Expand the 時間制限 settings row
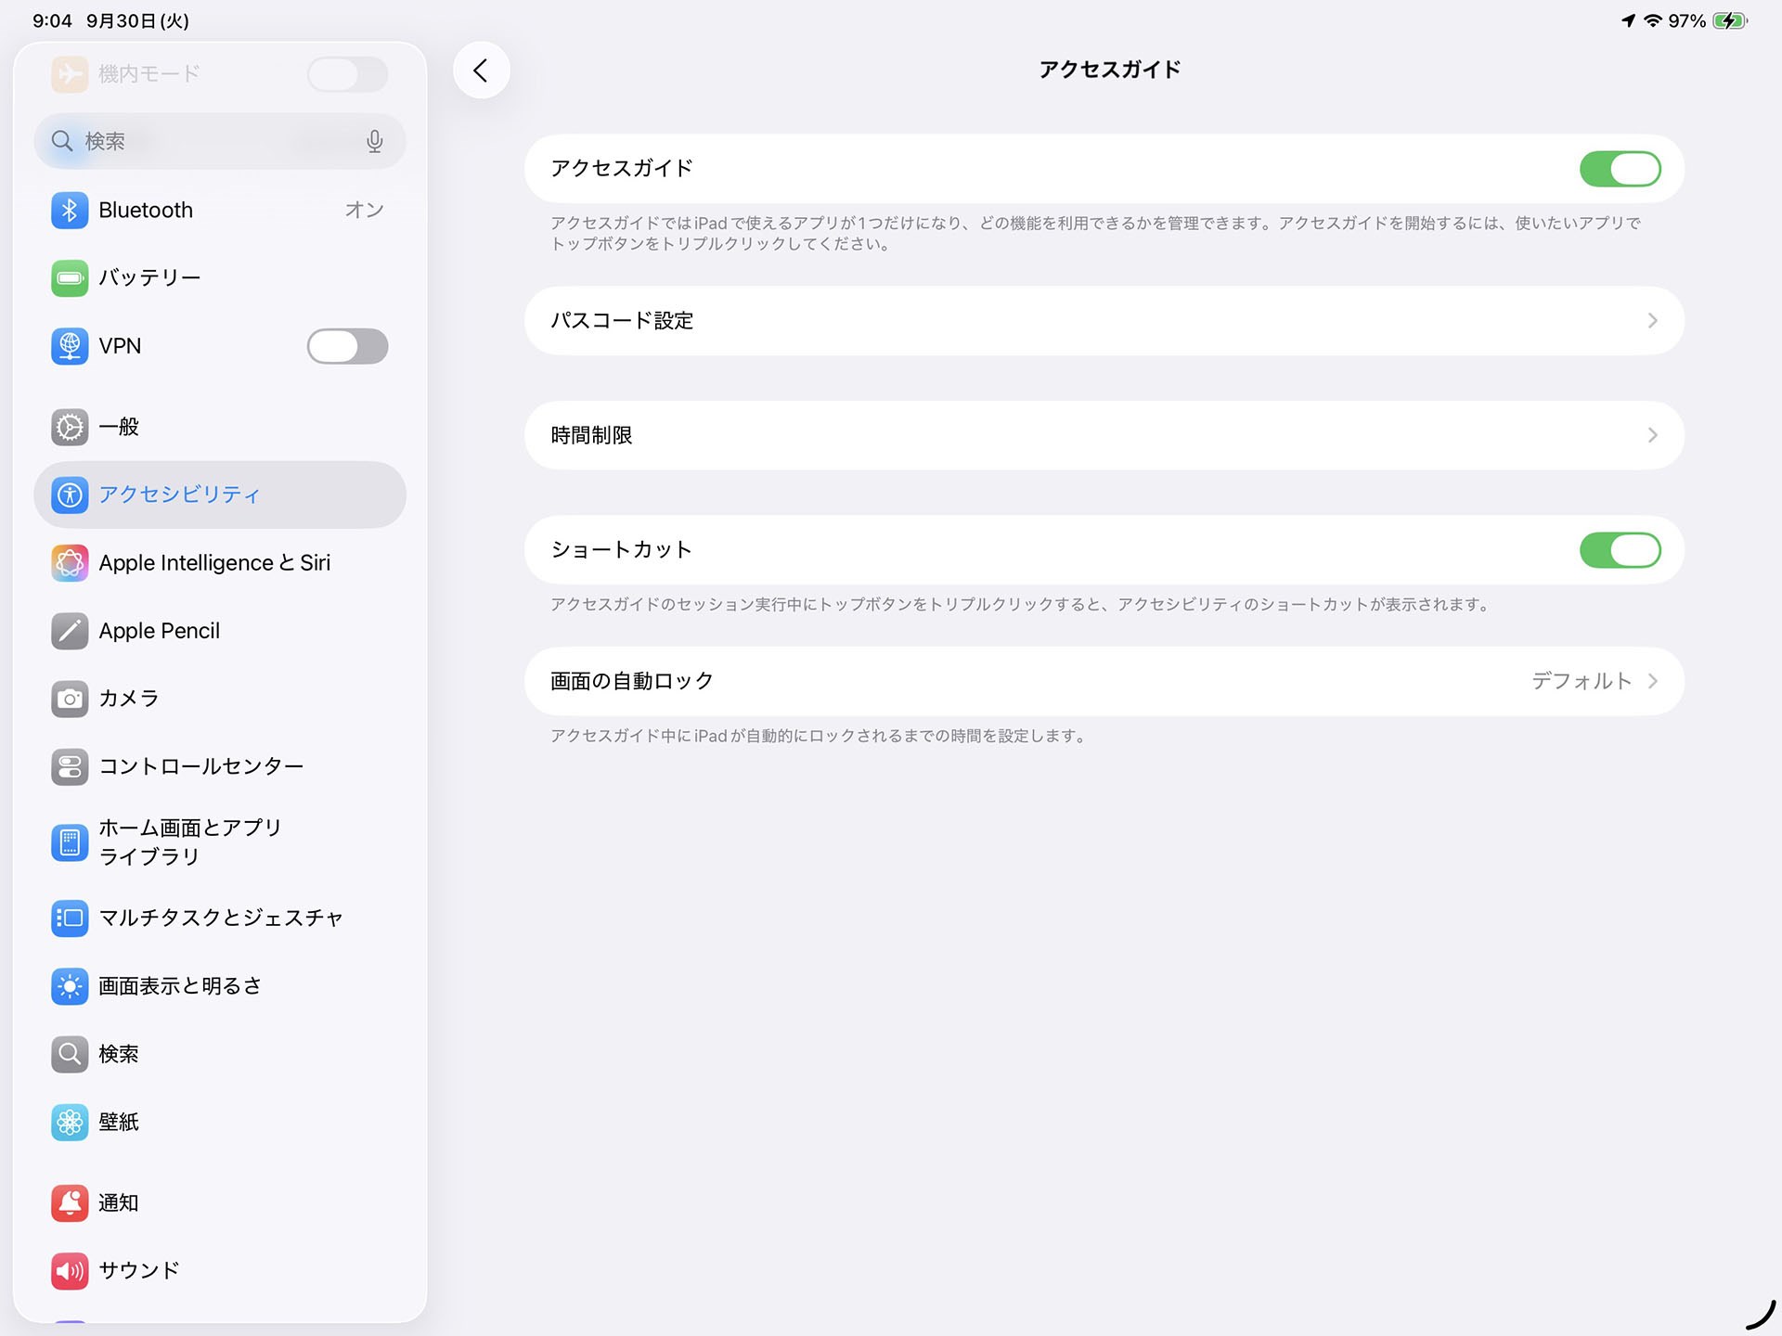This screenshot has width=1782, height=1336. pos(1652,435)
